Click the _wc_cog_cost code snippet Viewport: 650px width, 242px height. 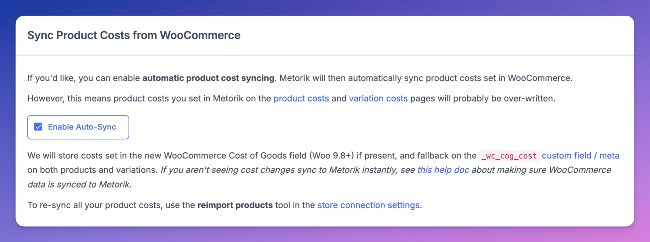coord(509,156)
